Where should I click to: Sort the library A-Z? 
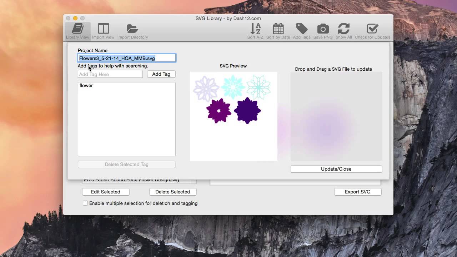255,31
